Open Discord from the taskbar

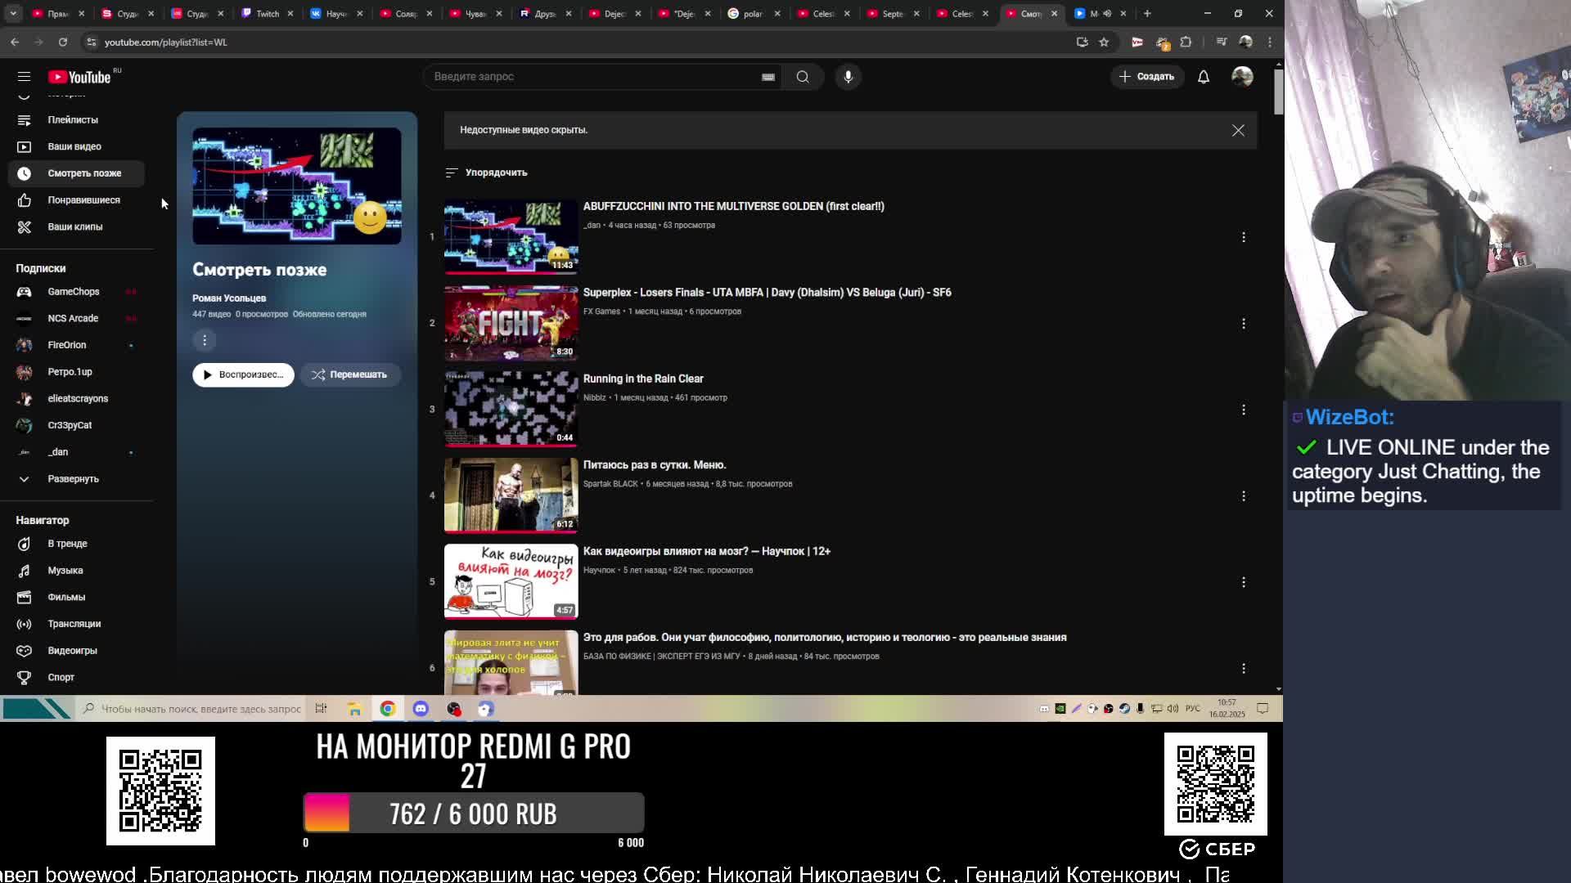(421, 709)
